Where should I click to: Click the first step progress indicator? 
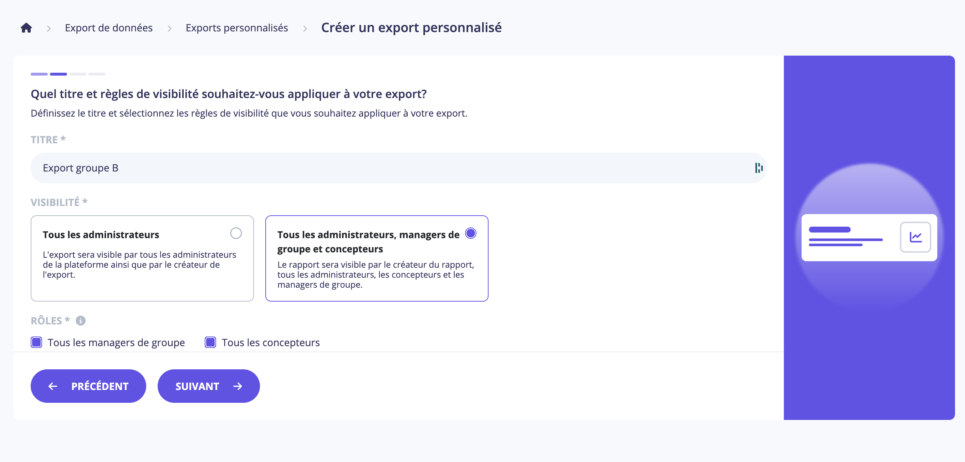point(39,74)
